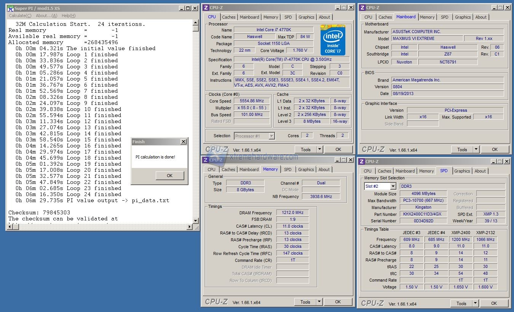Open the Processor #1 selection dropdown
This screenshot has height=312, width=514.
(271, 136)
